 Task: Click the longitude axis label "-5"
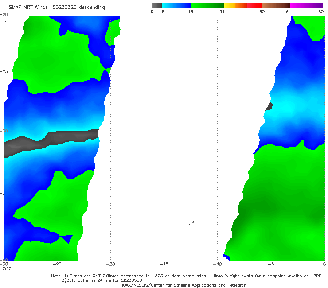pyautogui.click(x=271, y=264)
